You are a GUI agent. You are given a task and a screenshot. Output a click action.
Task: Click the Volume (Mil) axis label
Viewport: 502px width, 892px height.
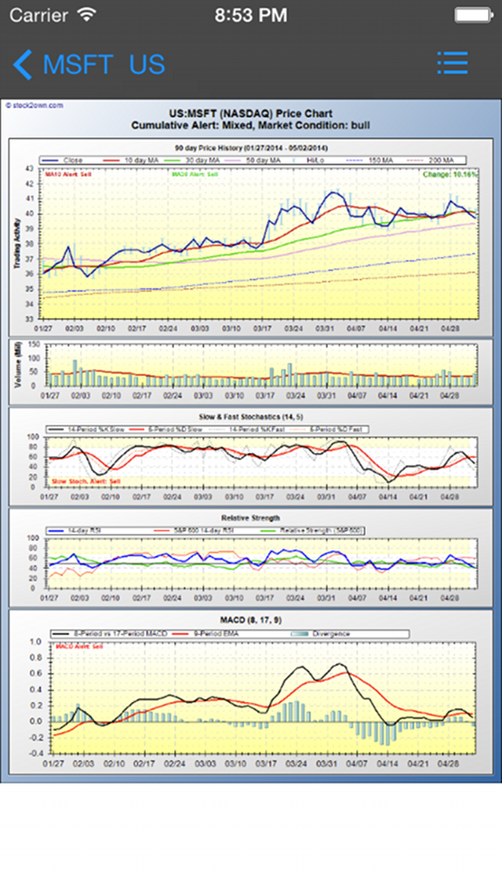pyautogui.click(x=17, y=365)
